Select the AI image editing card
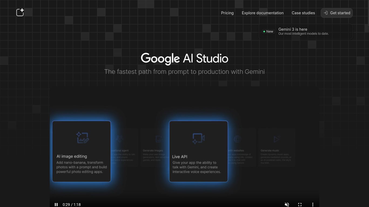Viewport: 369px width, 207px height. tap(81, 151)
